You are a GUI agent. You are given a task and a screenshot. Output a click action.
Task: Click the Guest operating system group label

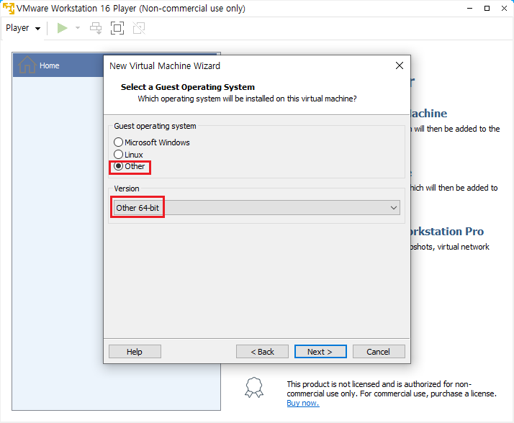point(155,126)
